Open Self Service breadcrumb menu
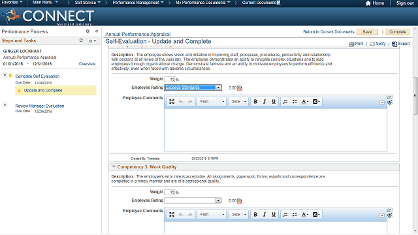The width and height of the screenshot is (418, 235). tap(88, 3)
